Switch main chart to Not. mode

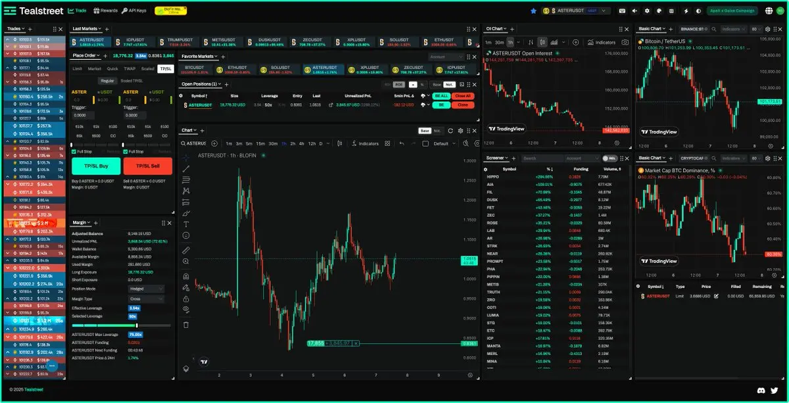coord(438,130)
